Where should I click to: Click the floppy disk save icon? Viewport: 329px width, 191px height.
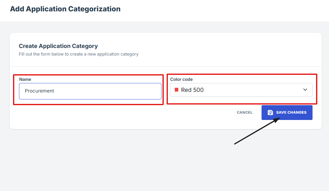pyautogui.click(x=270, y=112)
